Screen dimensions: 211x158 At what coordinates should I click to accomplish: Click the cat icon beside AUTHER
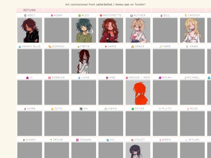point(132,16)
